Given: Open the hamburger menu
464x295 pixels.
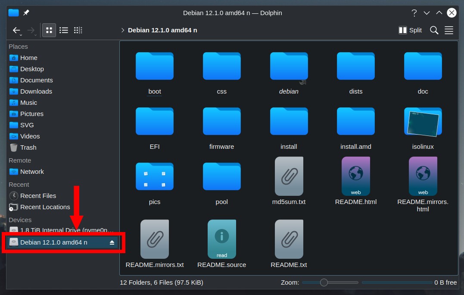Looking at the screenshot, I should click(448, 30).
